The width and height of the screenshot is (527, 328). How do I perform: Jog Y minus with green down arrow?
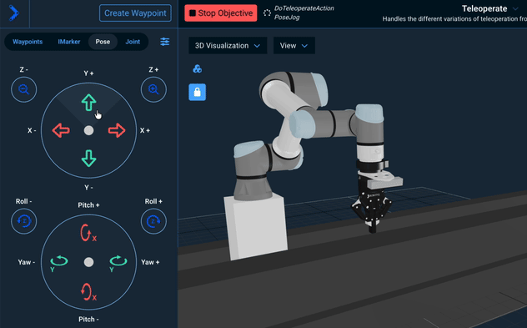coord(88,159)
